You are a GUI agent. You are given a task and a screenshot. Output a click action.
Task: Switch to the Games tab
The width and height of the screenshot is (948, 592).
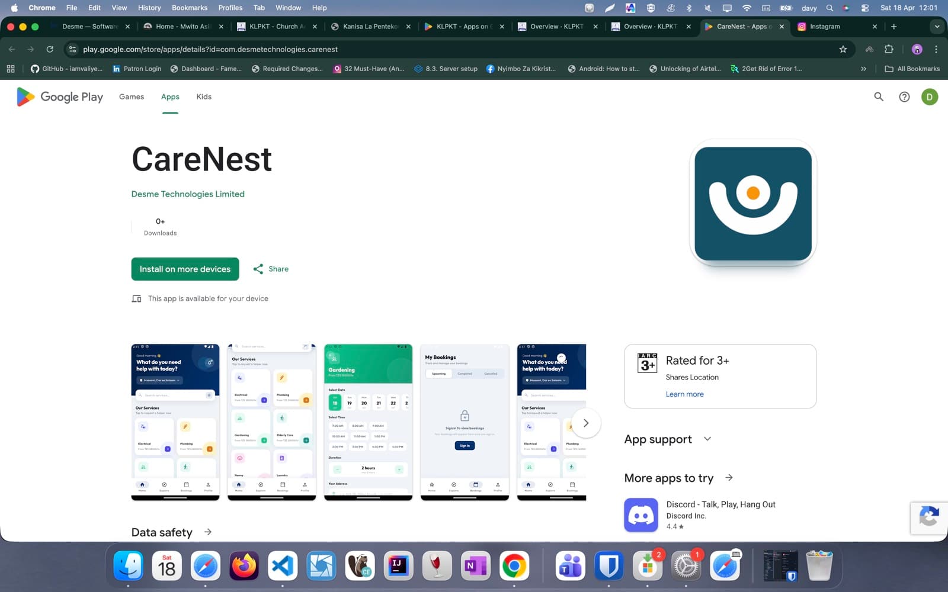point(131,96)
